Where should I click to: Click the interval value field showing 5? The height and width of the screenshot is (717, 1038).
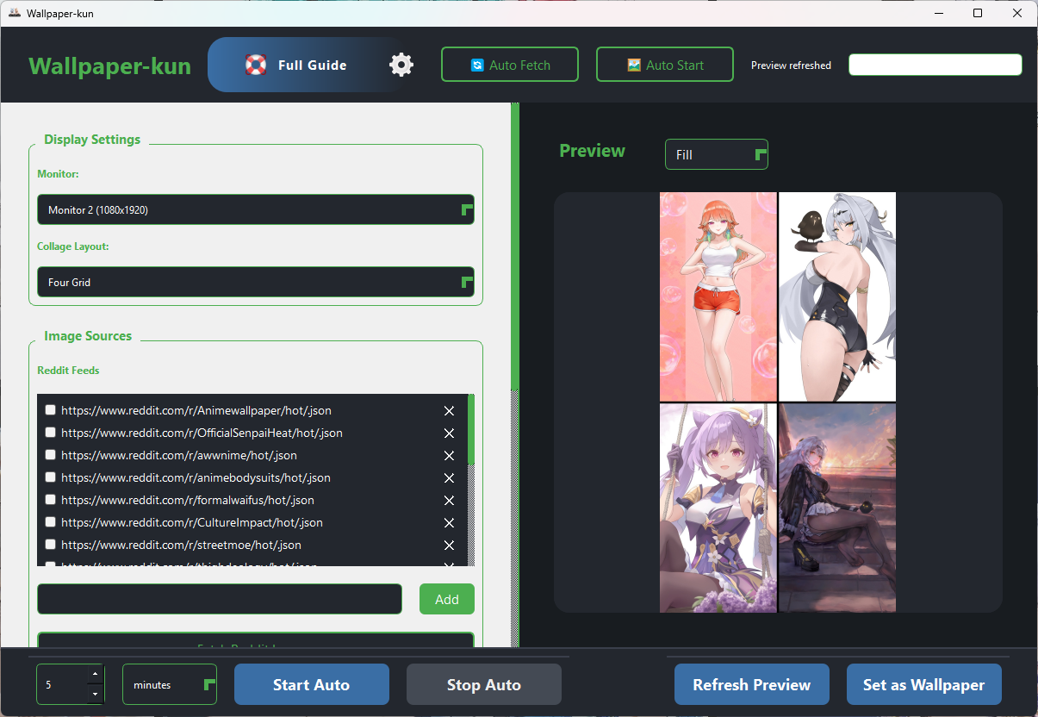tap(62, 684)
